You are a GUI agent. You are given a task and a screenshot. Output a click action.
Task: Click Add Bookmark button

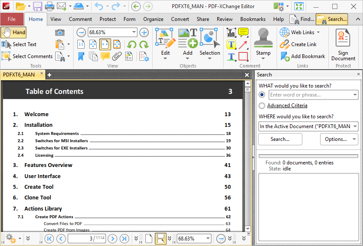(x=303, y=56)
